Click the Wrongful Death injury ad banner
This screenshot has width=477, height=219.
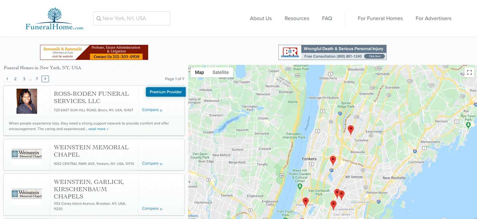(332, 52)
